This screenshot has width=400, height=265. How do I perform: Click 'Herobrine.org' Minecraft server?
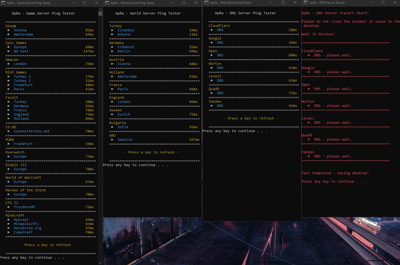(x=28, y=228)
